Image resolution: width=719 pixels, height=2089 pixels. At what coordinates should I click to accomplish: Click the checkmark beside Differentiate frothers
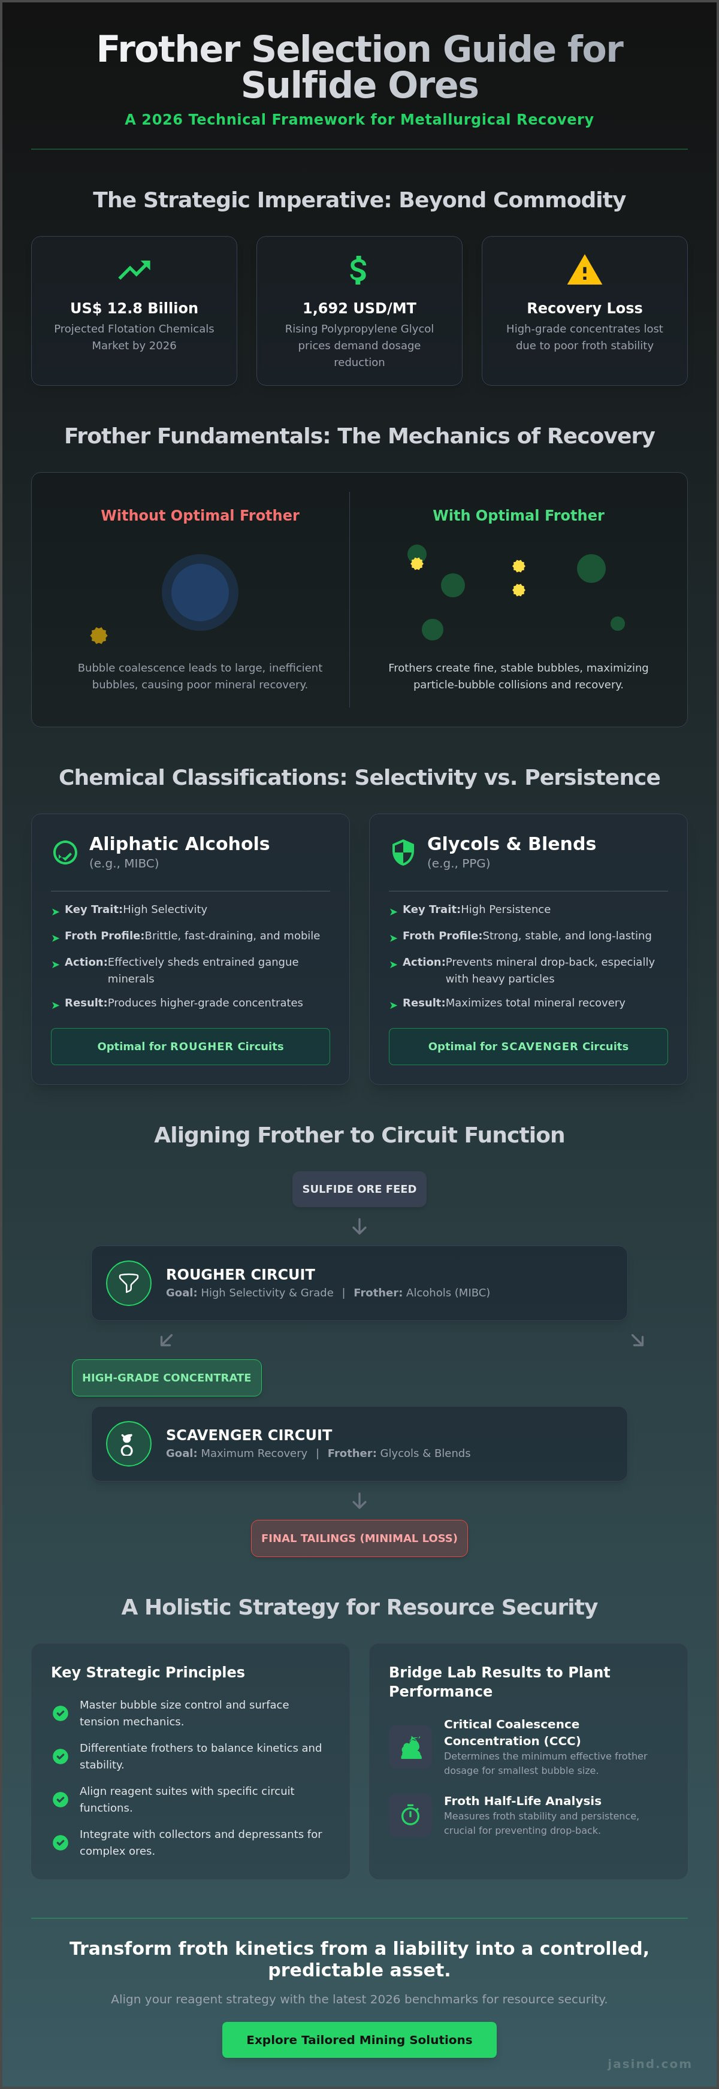61,1756
